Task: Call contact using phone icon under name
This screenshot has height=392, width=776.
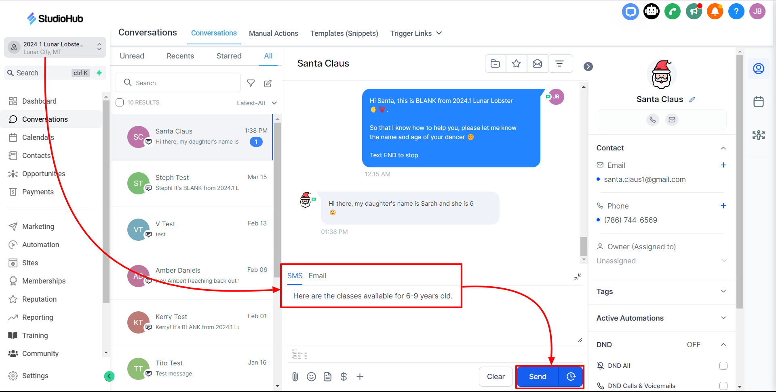Action: (x=652, y=120)
